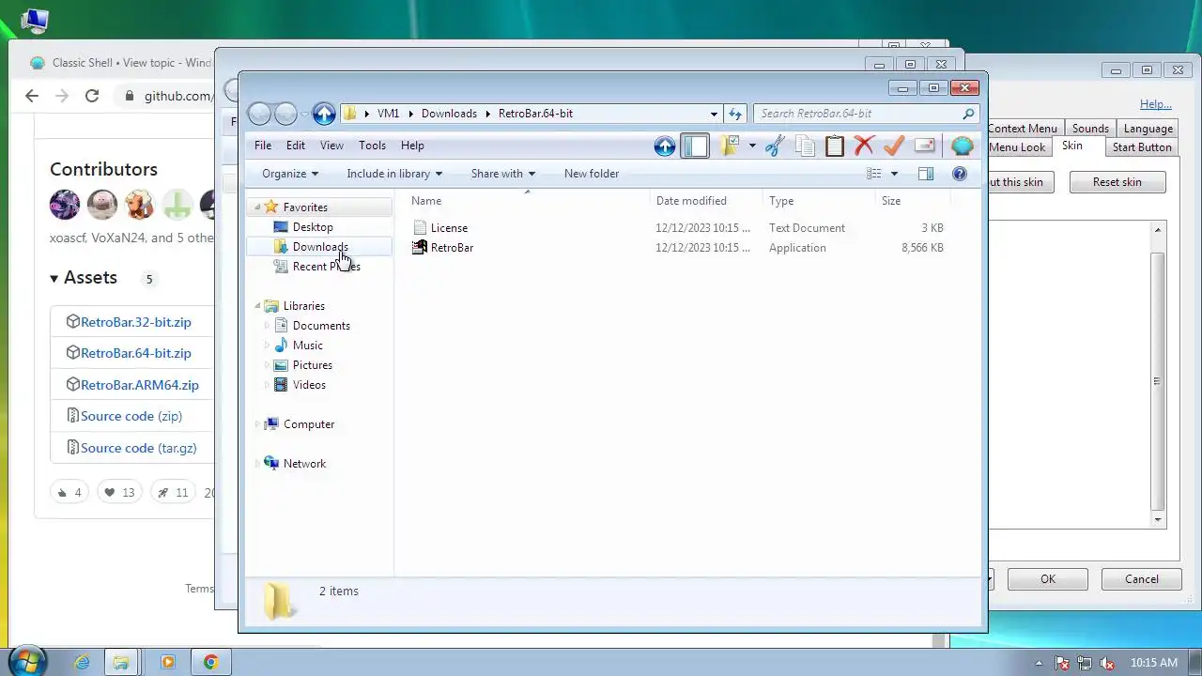Viewport: 1202px width, 676px height.
Task: Click the Cut scissors icon
Action: pos(775,146)
